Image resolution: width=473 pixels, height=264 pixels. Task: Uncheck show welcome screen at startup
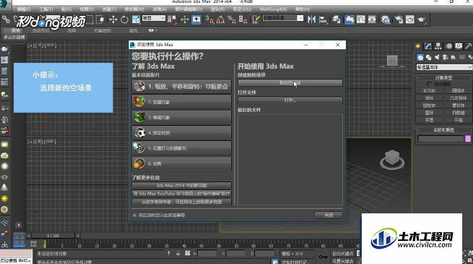pyautogui.click(x=134, y=216)
